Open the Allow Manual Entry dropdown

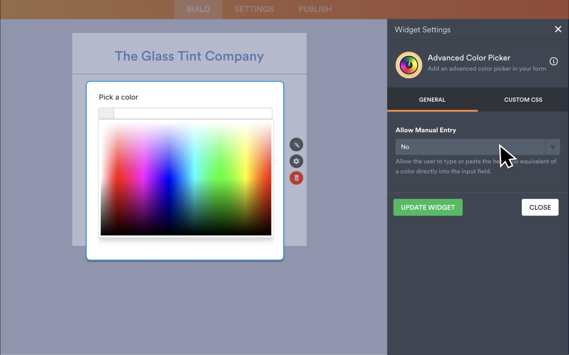coord(470,147)
